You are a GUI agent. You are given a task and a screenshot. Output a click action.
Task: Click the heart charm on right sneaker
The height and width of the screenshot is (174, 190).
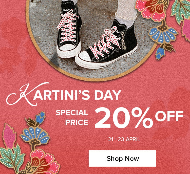coord(125,48)
